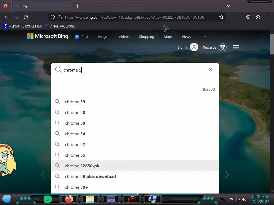Click the Rewards trophy icon
This screenshot has height=205, width=274.
pyautogui.click(x=222, y=47)
